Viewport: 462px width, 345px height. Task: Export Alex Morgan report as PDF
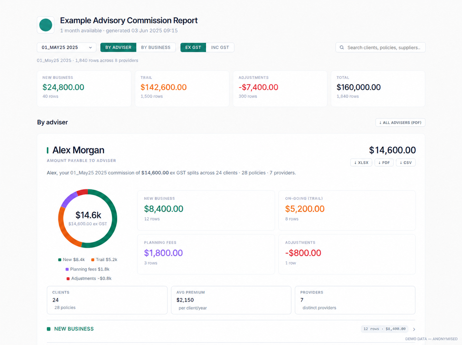point(384,162)
